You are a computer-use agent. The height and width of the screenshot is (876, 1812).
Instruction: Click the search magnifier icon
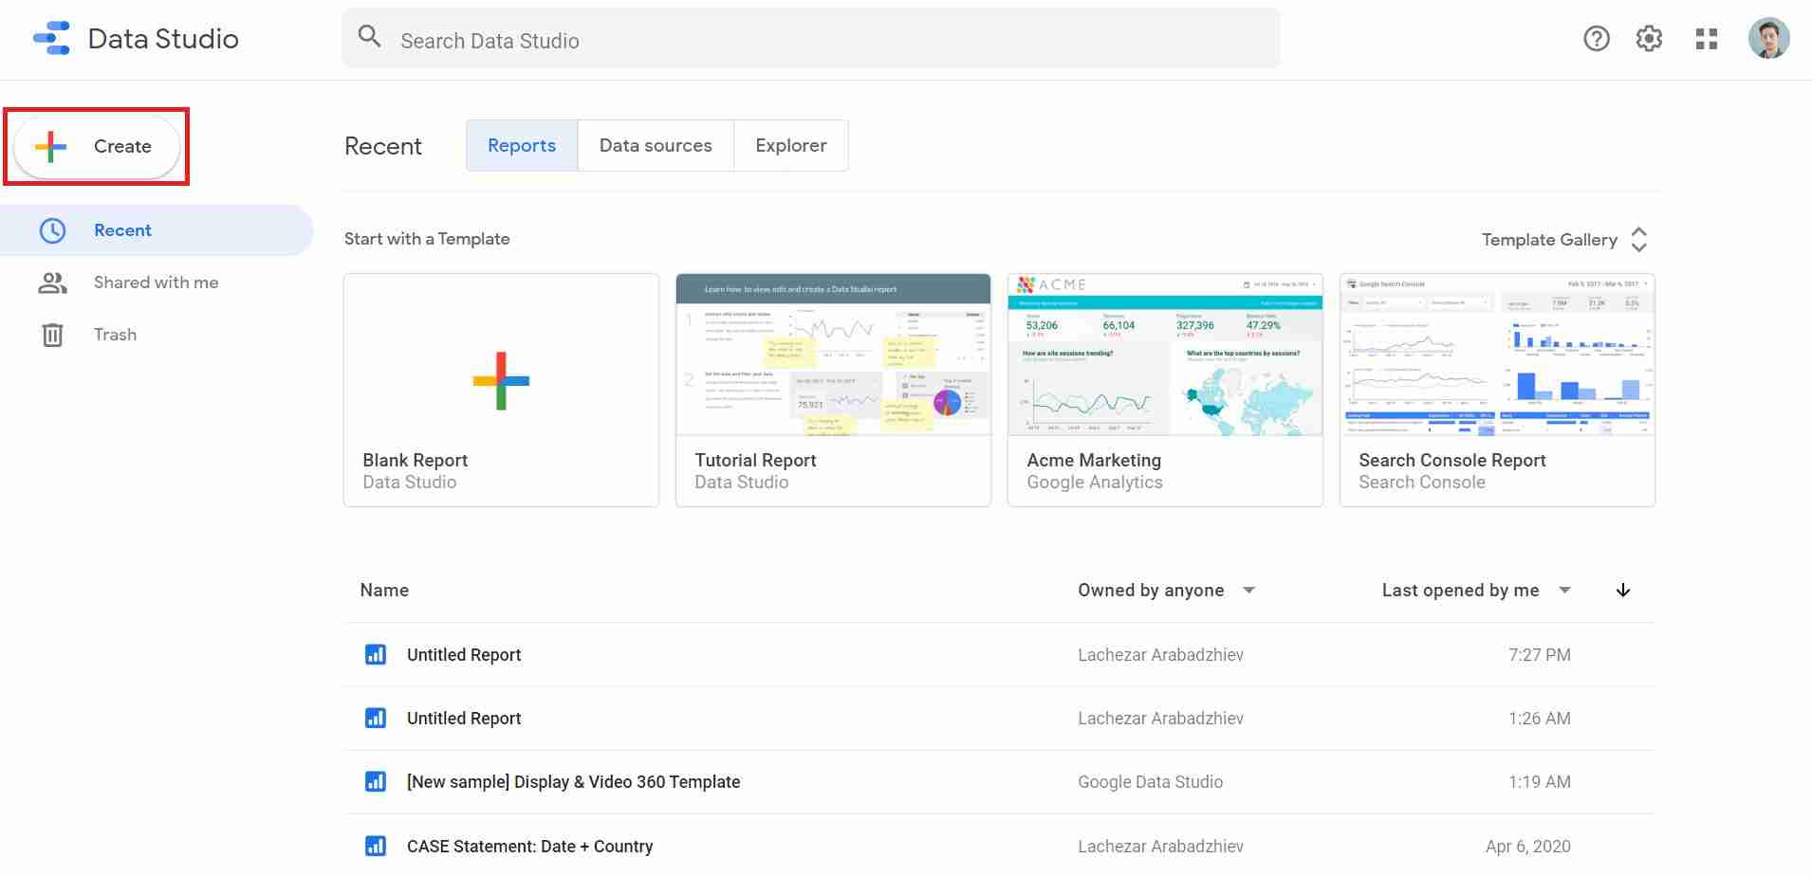point(370,37)
